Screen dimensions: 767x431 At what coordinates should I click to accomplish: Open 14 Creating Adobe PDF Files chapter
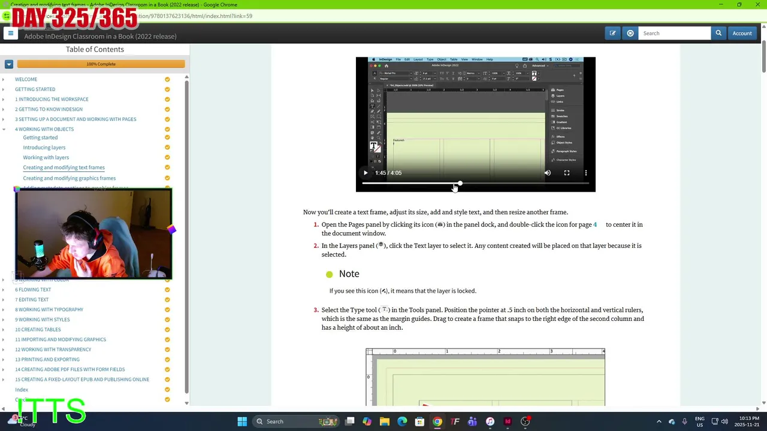pos(70,369)
